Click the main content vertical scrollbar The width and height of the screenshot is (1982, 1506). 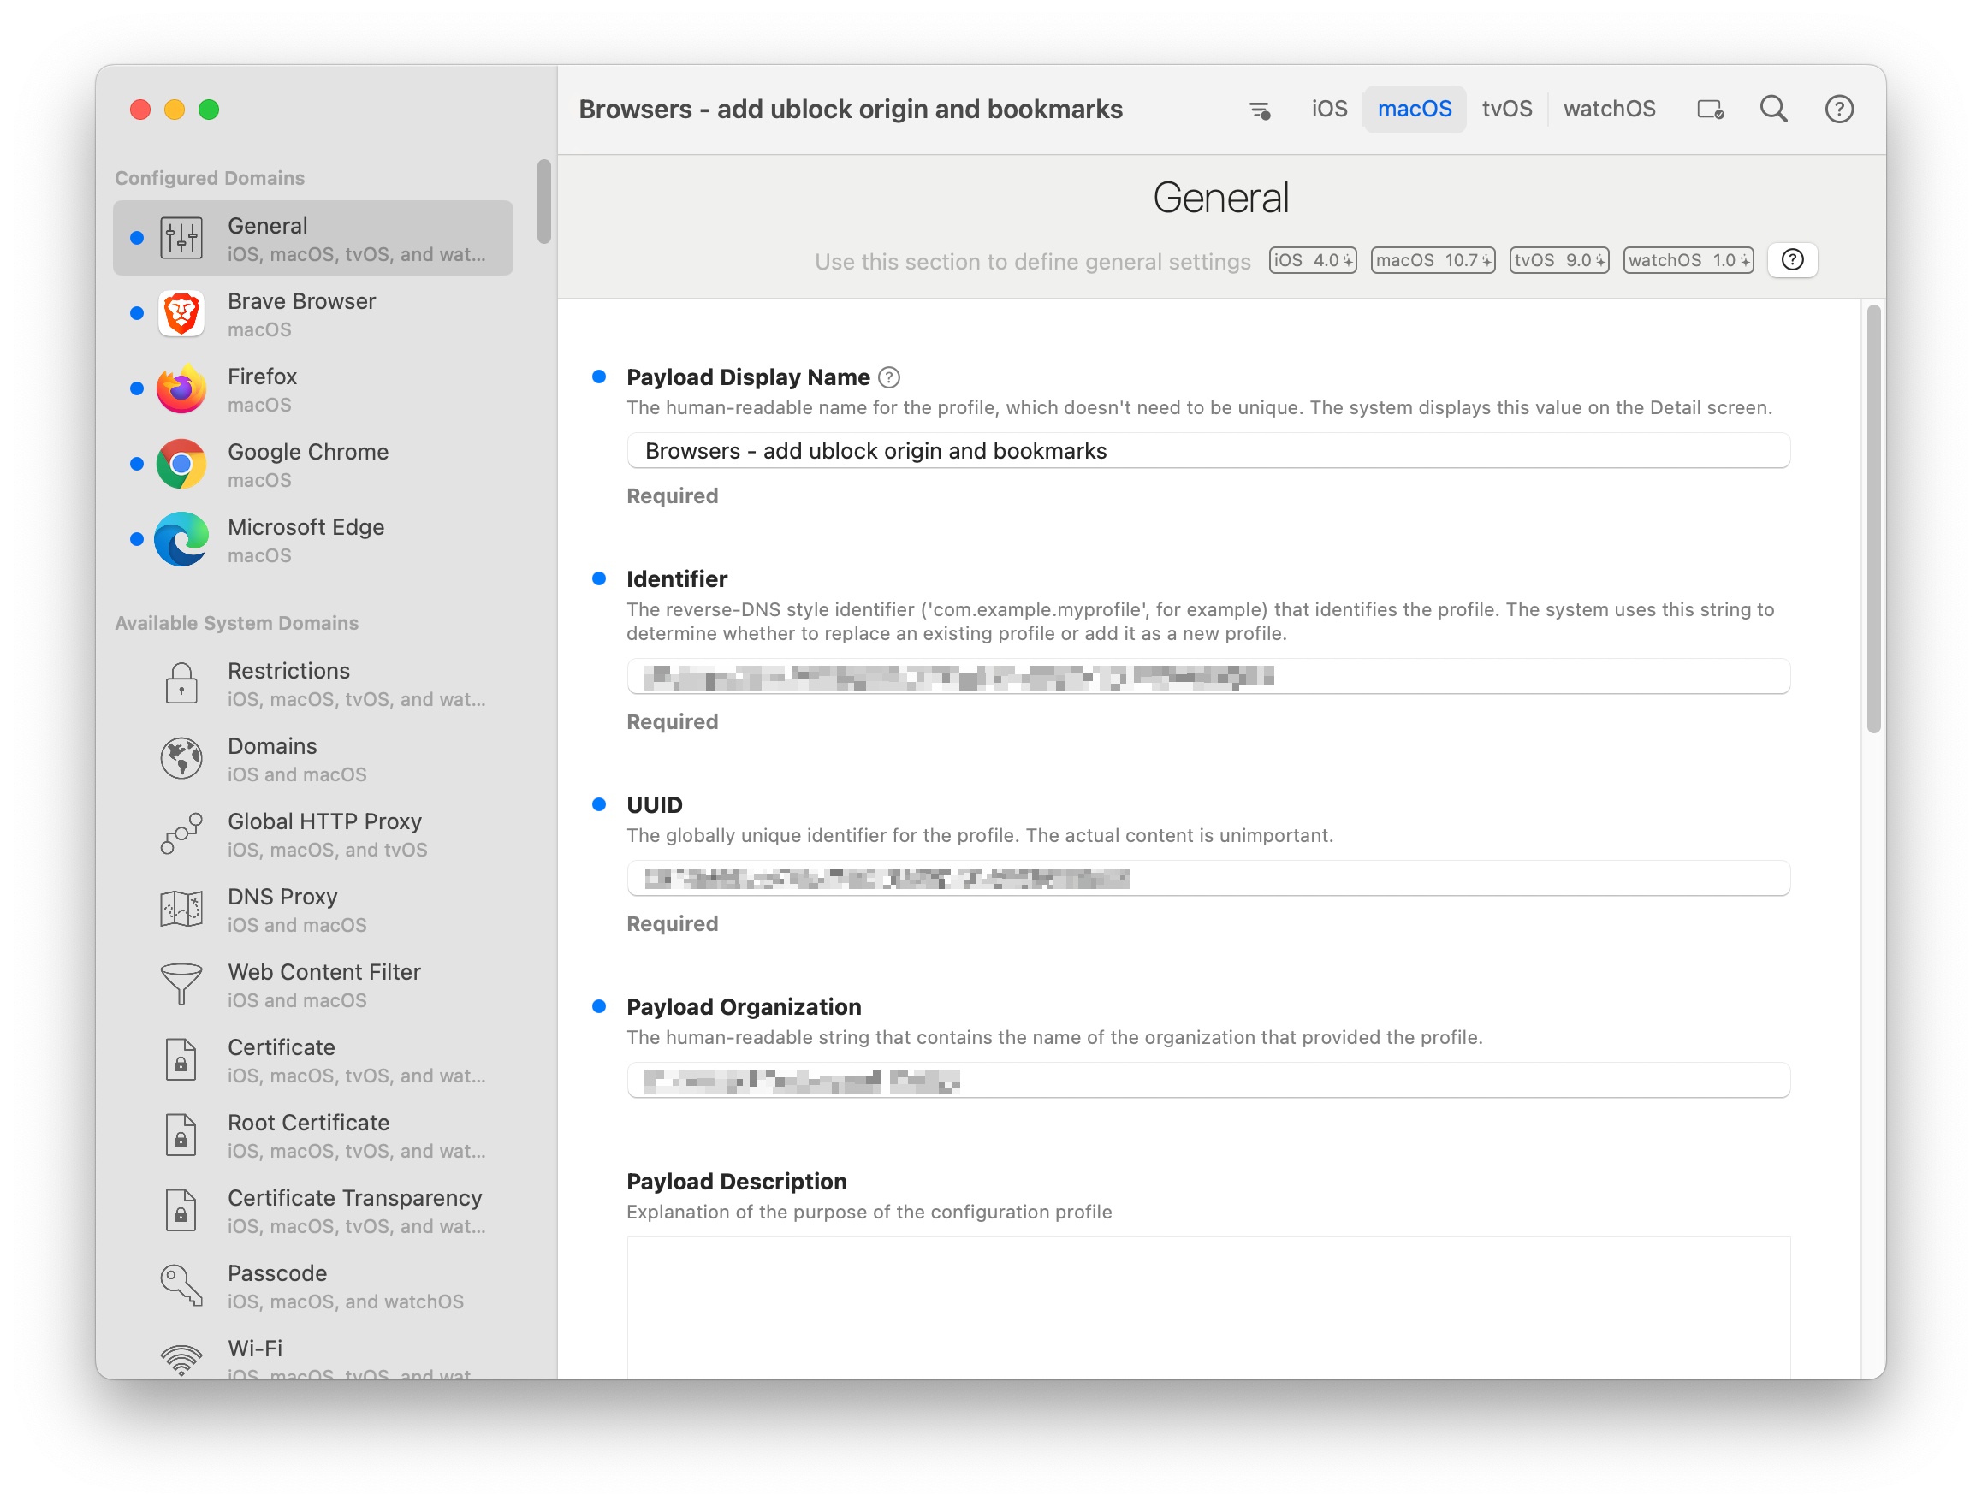pos(1872,520)
